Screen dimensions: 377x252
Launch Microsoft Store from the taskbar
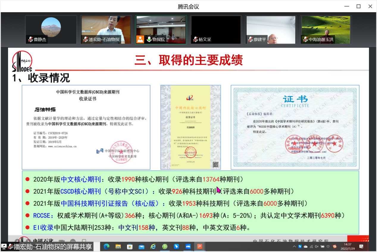pyautogui.click(x=130, y=247)
